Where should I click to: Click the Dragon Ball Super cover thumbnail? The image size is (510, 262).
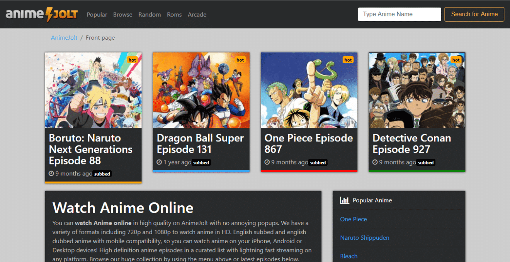[201, 90]
